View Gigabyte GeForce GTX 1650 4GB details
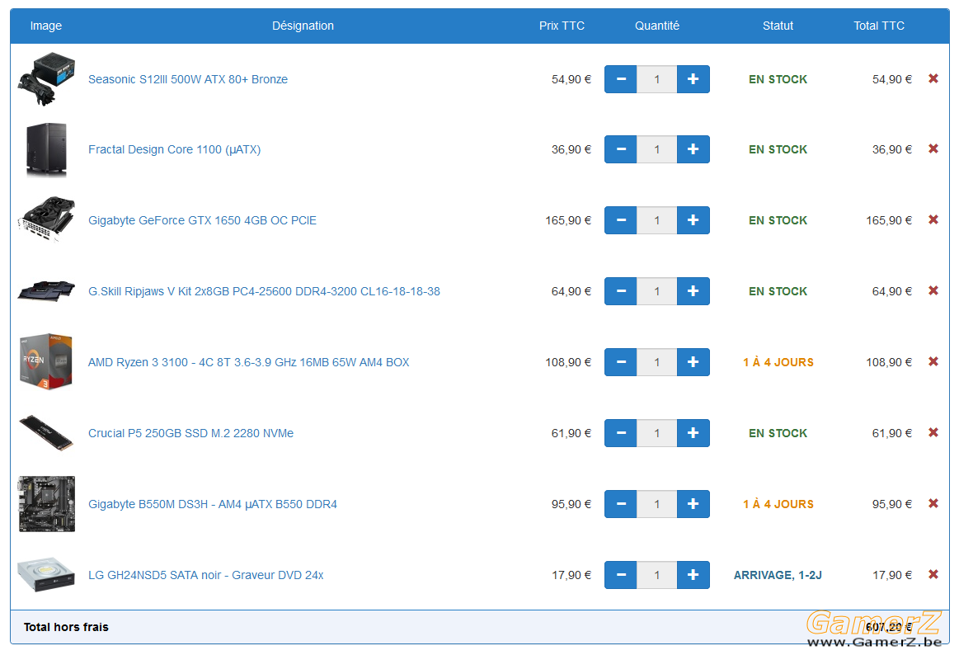Screen dimensions: 959x655 point(203,221)
